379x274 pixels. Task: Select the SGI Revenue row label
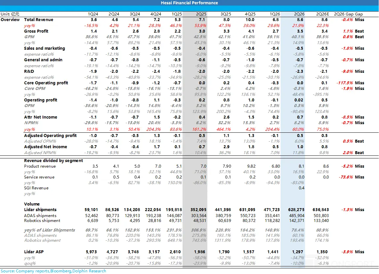36,188
